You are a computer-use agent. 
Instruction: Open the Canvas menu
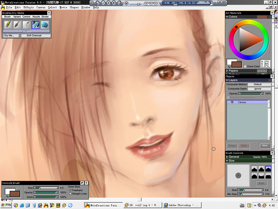click(x=41, y=7)
